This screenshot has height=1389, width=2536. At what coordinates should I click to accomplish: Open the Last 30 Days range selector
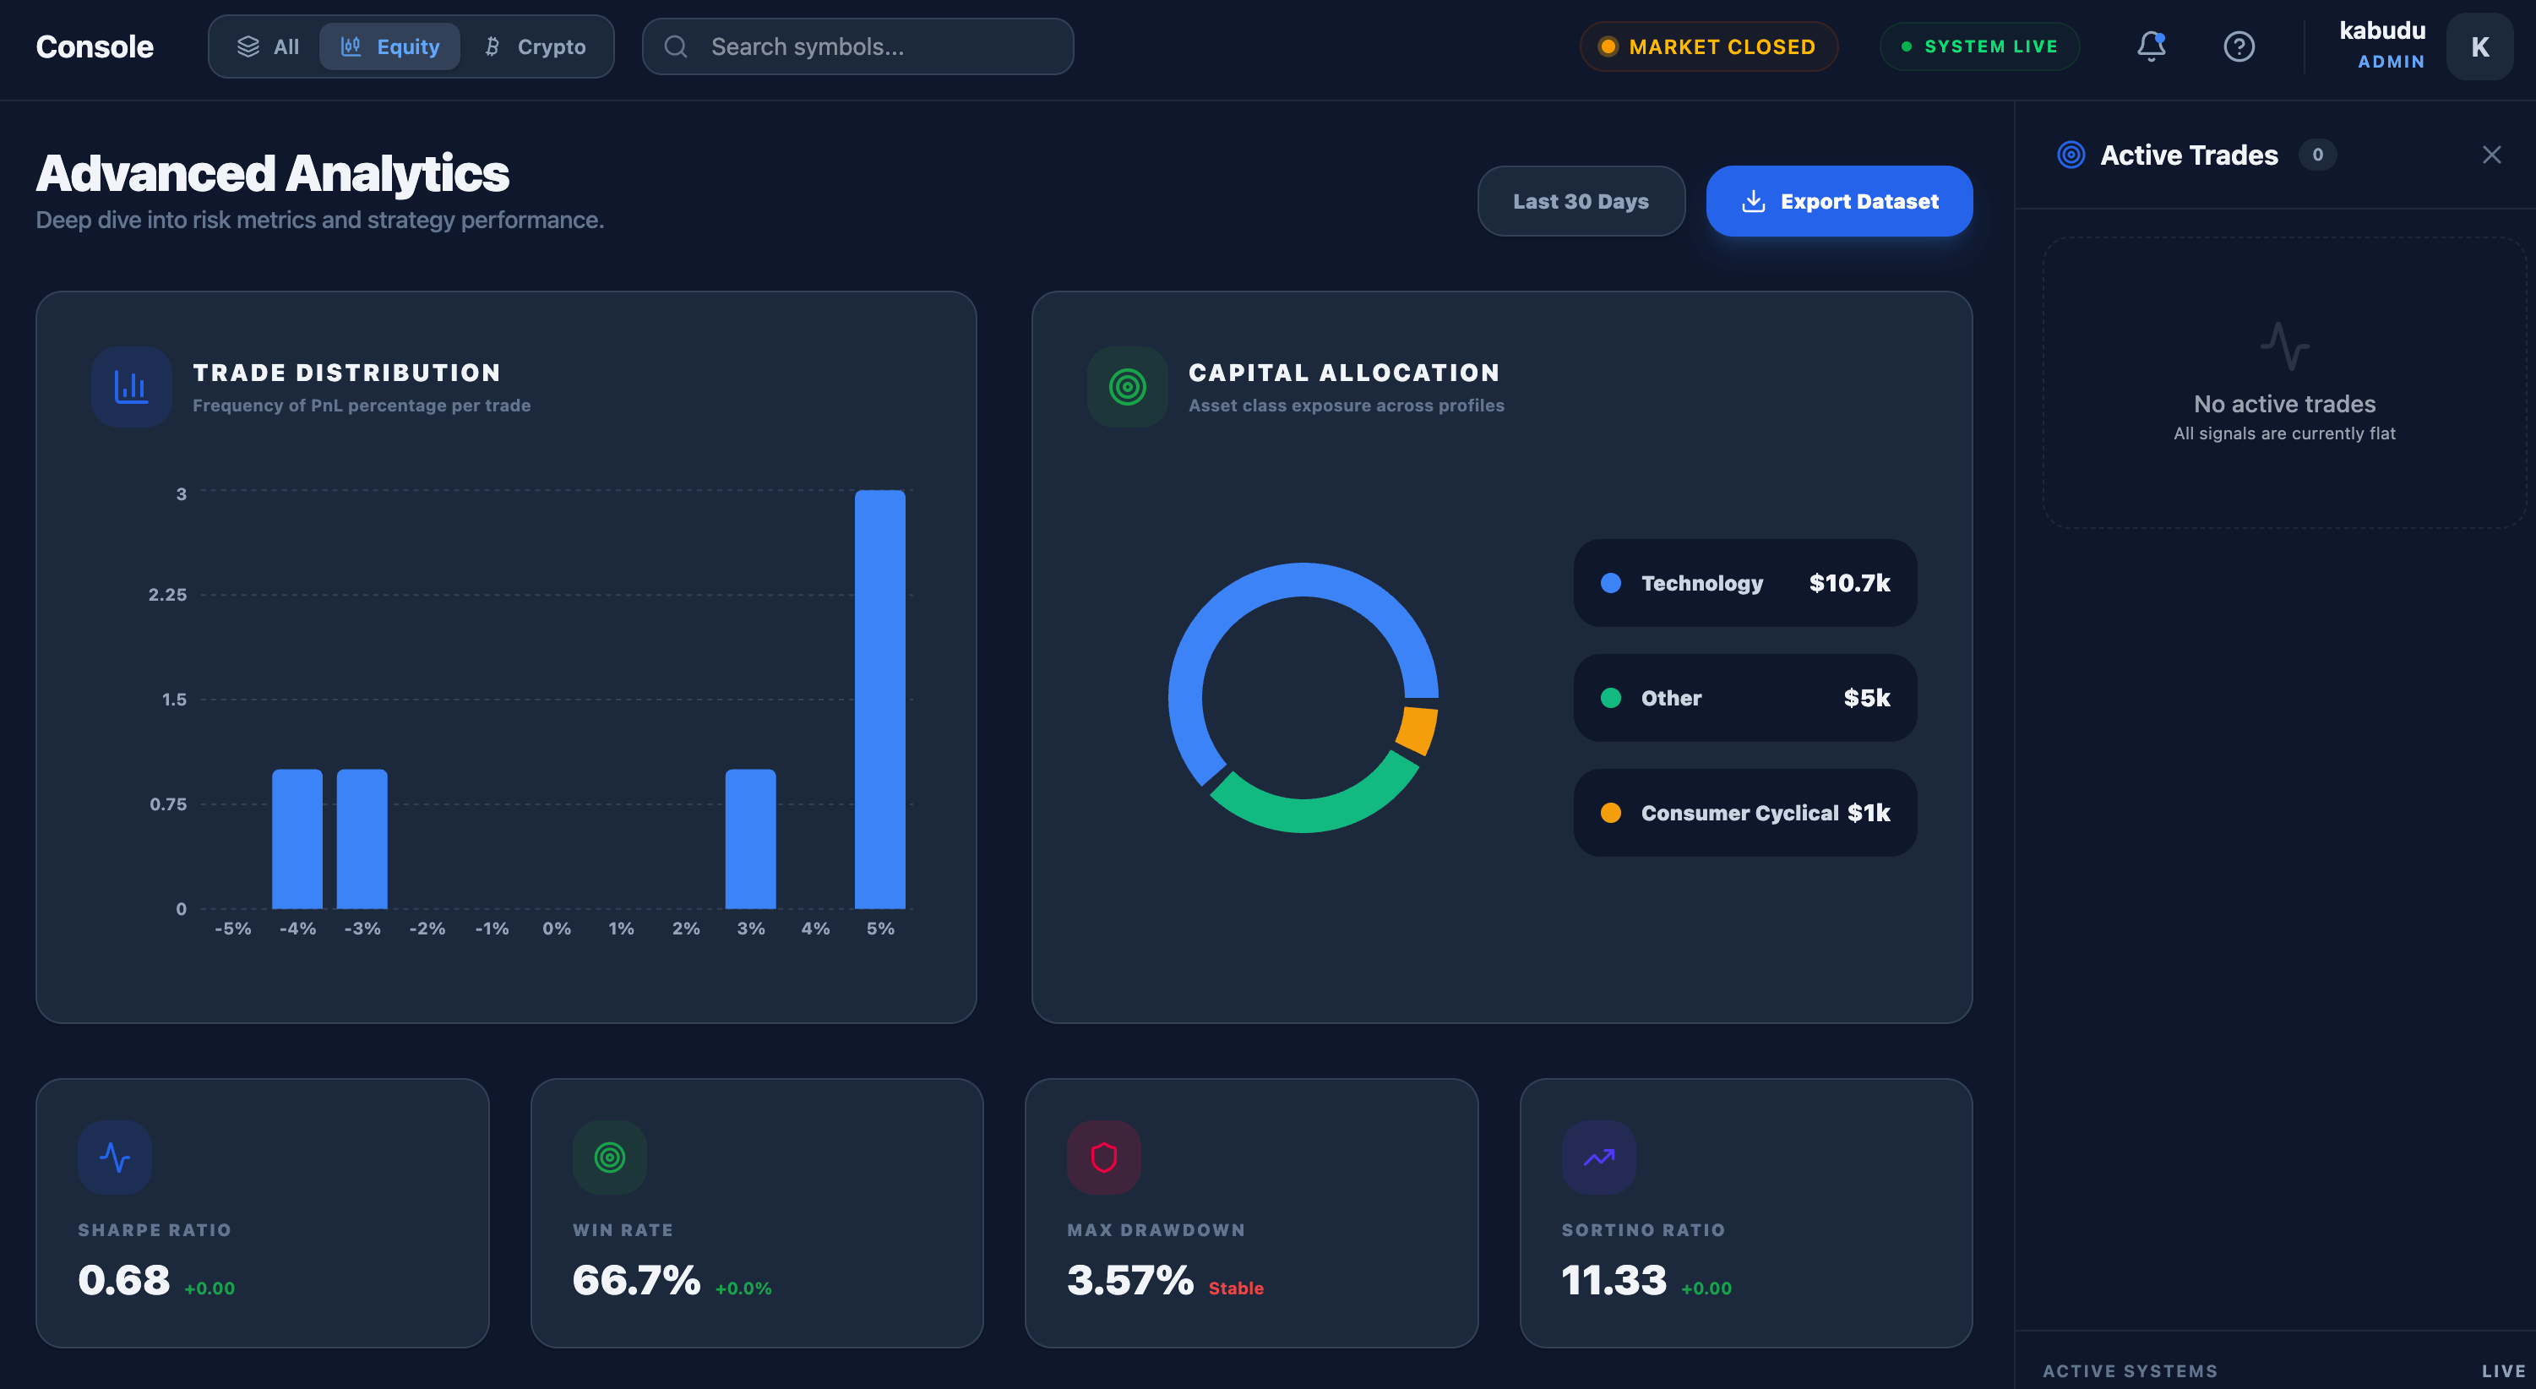1580,201
